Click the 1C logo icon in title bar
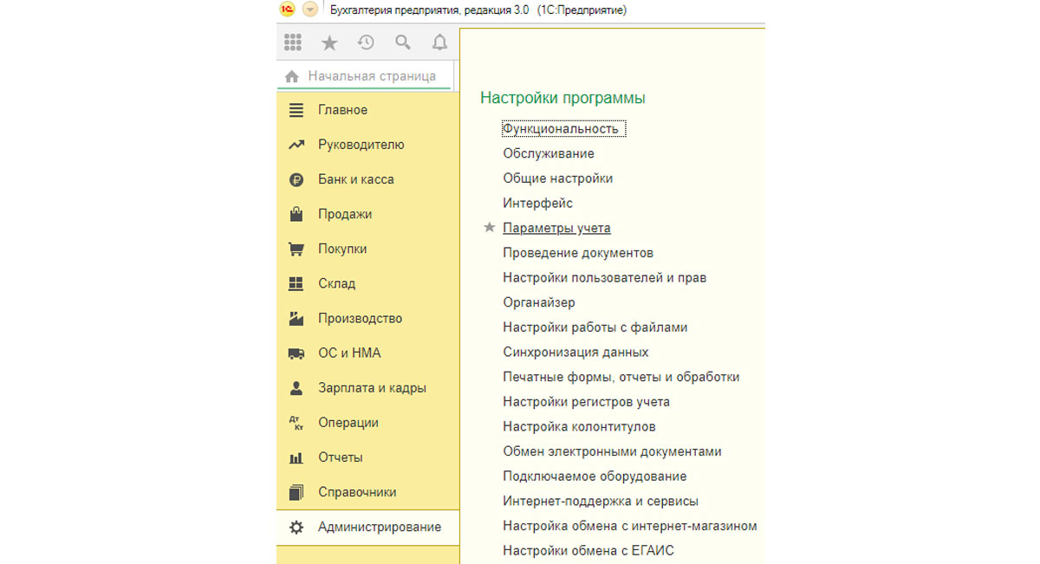The height and width of the screenshot is (564, 1040). coord(288,10)
